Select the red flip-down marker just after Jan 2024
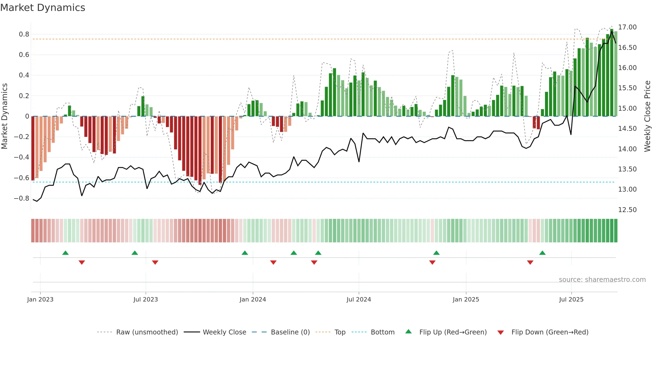Image resolution: width=655 pixels, height=368 pixels. click(x=273, y=262)
